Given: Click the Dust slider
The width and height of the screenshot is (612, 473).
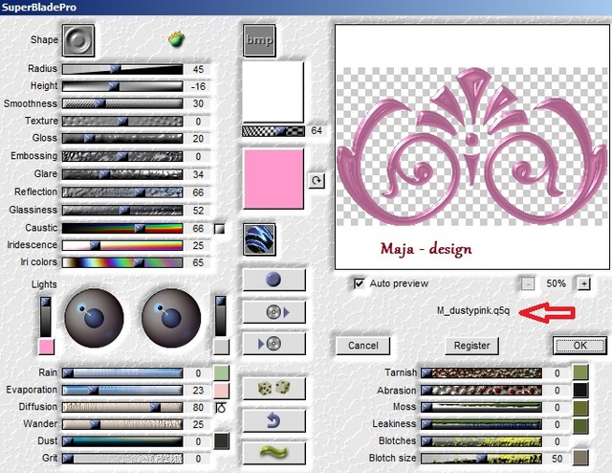Looking at the screenshot, I should pyautogui.click(x=122, y=441).
